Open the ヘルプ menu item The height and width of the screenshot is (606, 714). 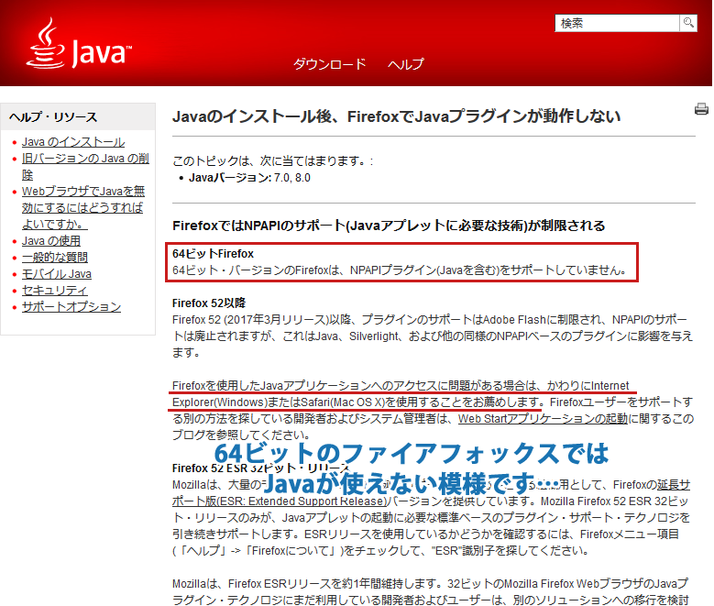click(x=405, y=64)
